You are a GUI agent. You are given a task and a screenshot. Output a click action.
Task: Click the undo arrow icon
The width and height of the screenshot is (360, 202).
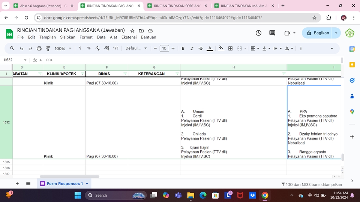(21, 48)
